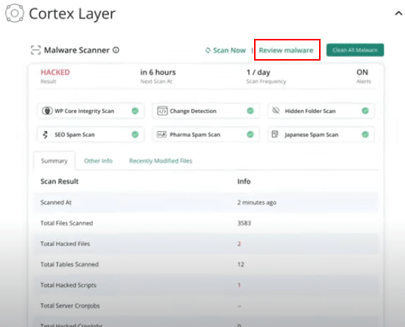This screenshot has height=327, width=405.
Task: Click the Cortex Layer heading text
Action: coord(72,13)
